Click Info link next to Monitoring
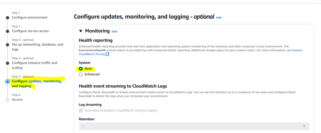The height and width of the screenshot is (133, 321). (114, 32)
